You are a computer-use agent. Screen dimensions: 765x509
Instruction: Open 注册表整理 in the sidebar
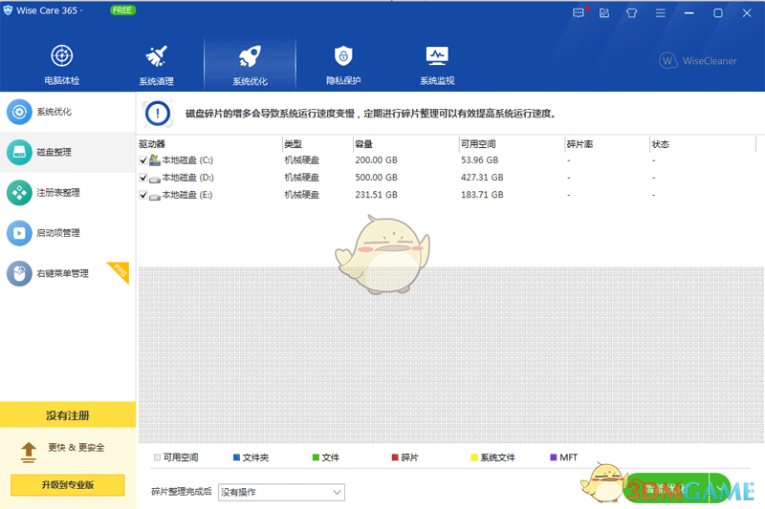coord(68,193)
